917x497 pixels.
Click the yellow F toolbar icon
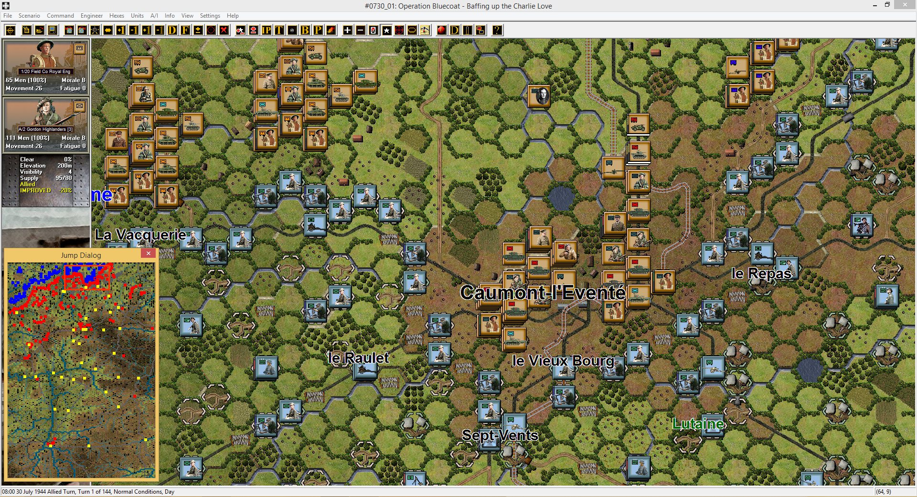(x=185, y=31)
